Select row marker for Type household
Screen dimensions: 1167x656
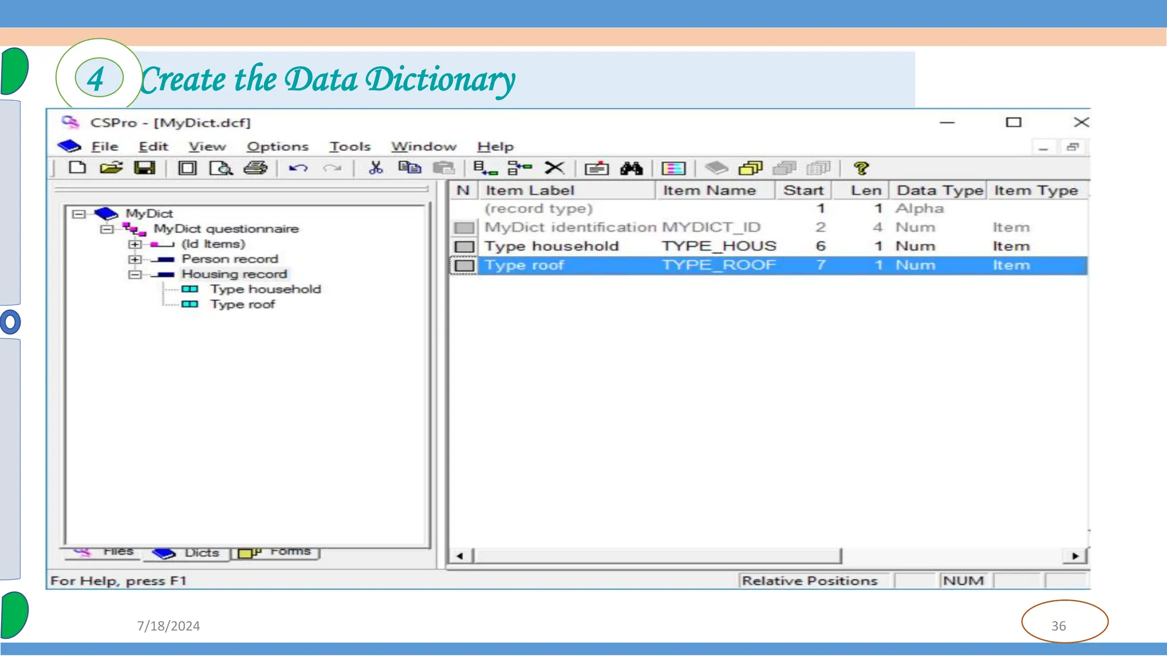[464, 247]
